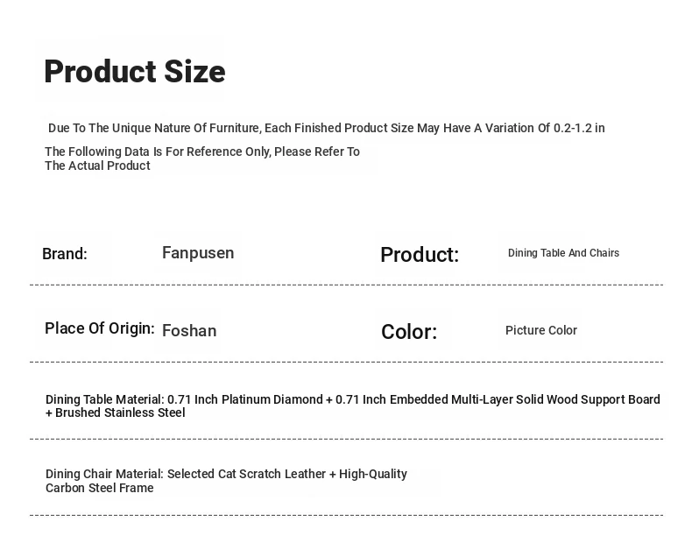This screenshot has height=557, width=692.
Task: Click the "Place Of Origin:" label
Action: point(100,328)
